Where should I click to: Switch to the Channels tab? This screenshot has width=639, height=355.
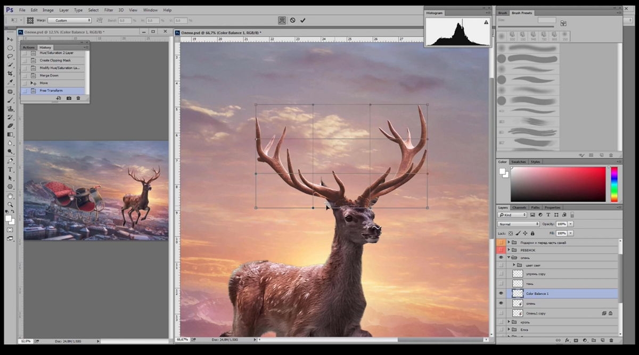pos(519,208)
